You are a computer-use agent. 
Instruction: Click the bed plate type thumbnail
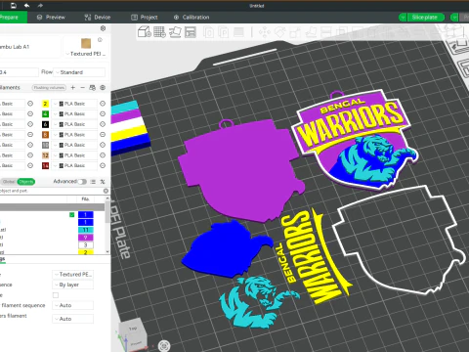[86, 43]
